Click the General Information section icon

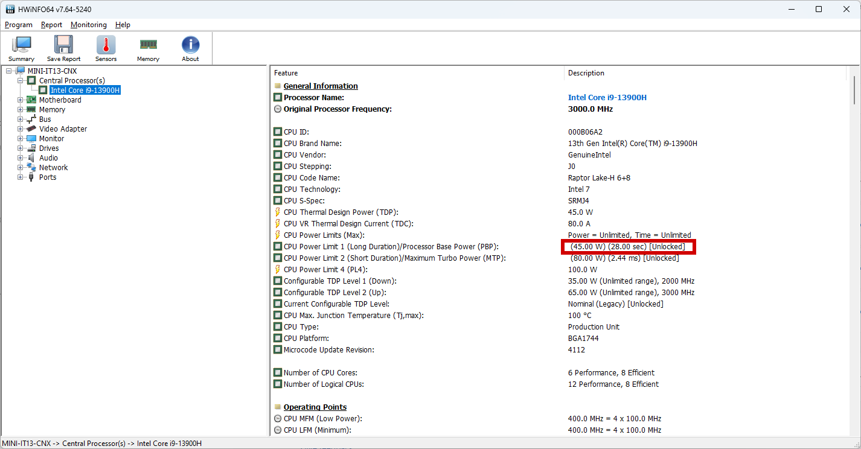tap(278, 86)
